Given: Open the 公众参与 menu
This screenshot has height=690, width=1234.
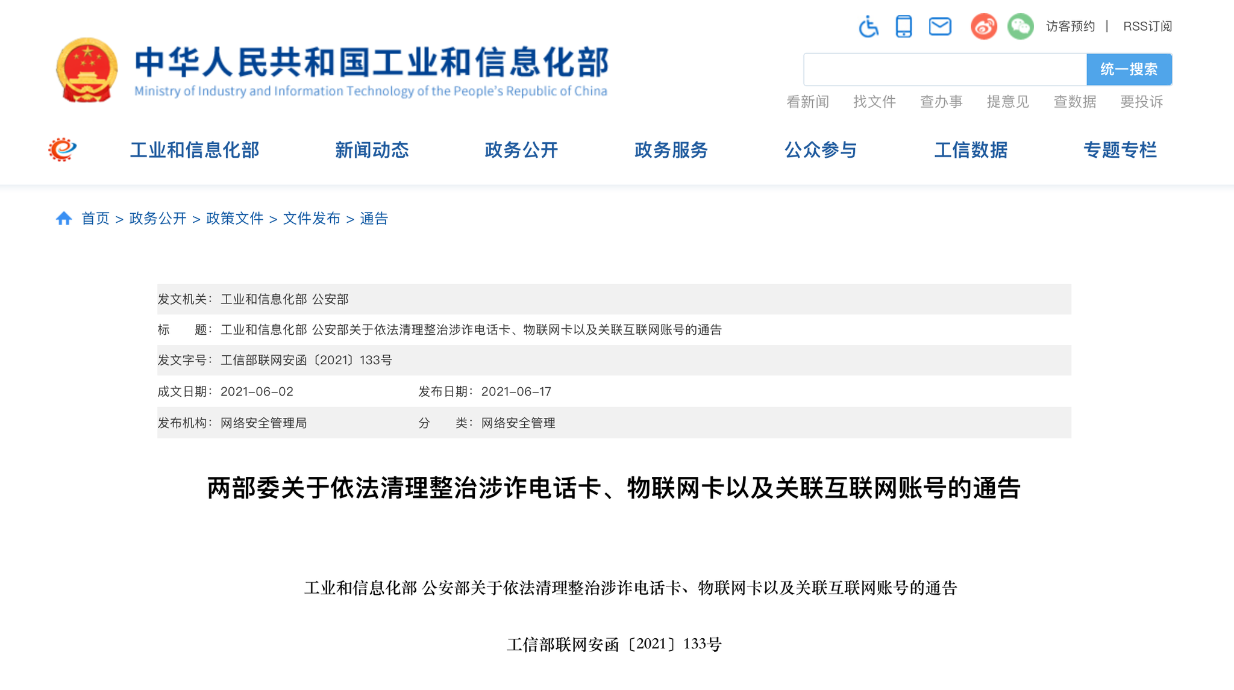Looking at the screenshot, I should (x=821, y=150).
